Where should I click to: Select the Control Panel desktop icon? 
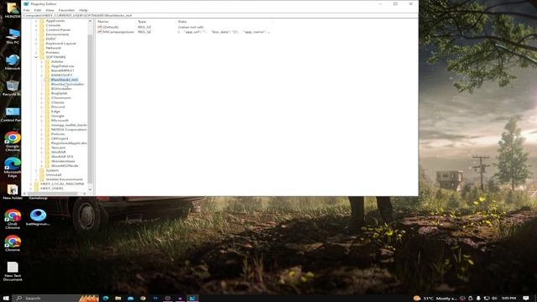tap(12, 114)
